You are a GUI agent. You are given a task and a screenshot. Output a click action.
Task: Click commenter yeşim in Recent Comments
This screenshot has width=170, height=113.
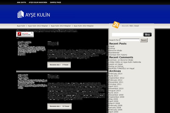(112, 64)
